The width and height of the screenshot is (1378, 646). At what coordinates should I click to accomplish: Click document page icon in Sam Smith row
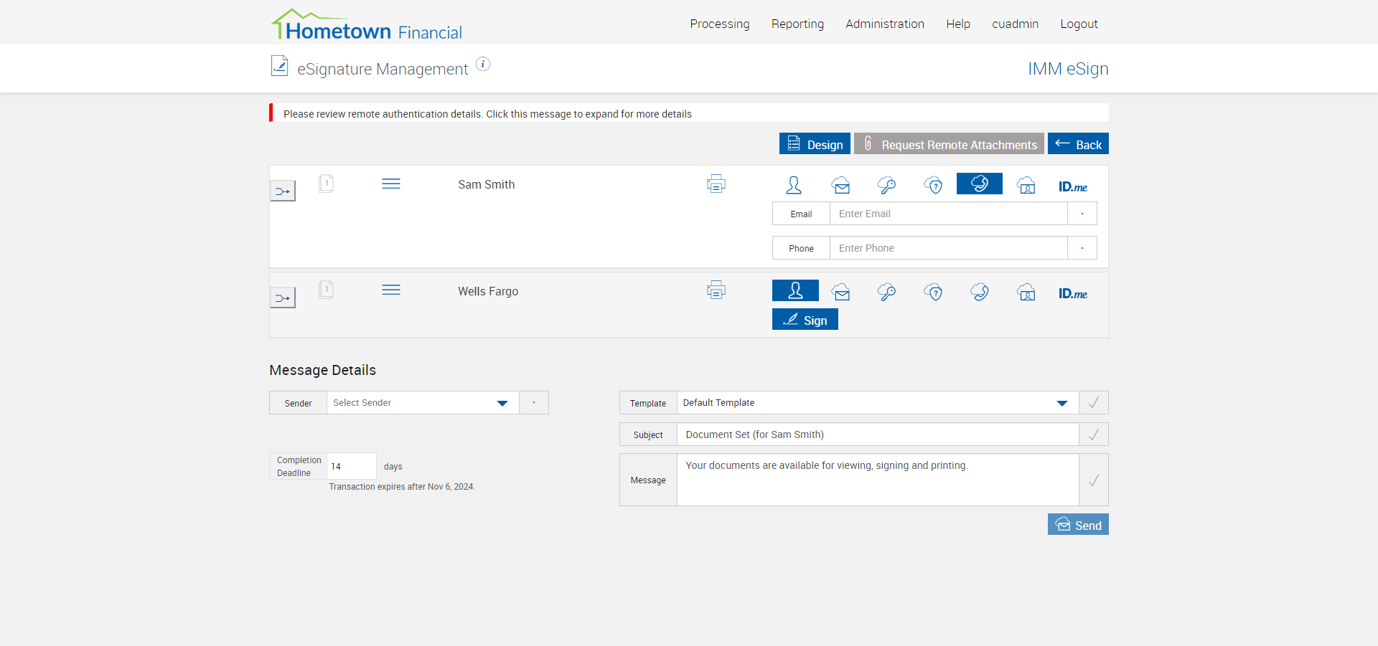(x=326, y=184)
